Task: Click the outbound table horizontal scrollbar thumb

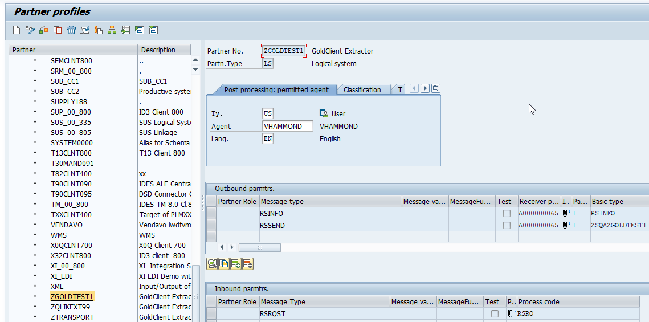Action: (259, 247)
